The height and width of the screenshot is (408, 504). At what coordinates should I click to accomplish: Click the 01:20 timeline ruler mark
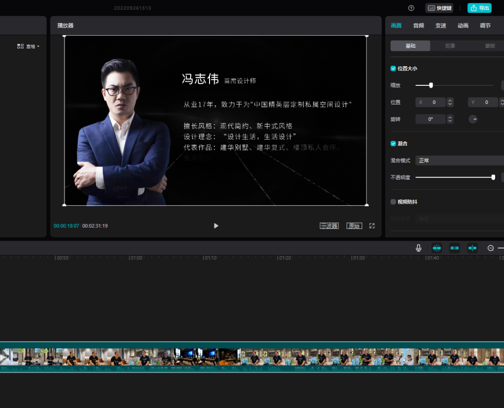pos(284,258)
